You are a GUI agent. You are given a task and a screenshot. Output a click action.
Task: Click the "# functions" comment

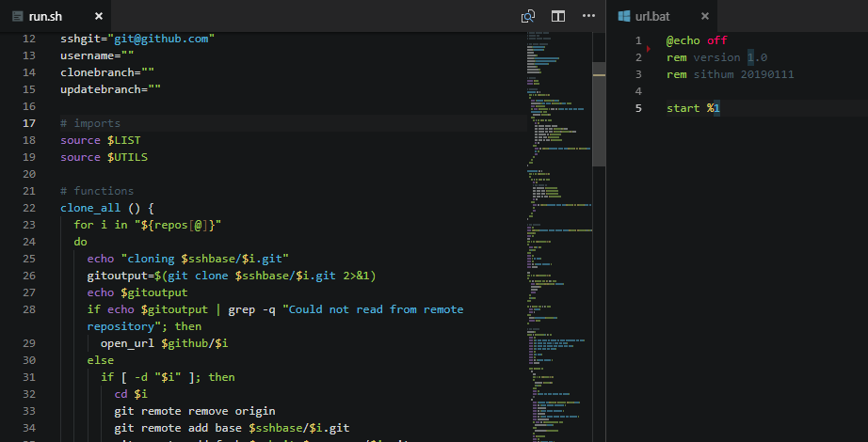click(97, 191)
